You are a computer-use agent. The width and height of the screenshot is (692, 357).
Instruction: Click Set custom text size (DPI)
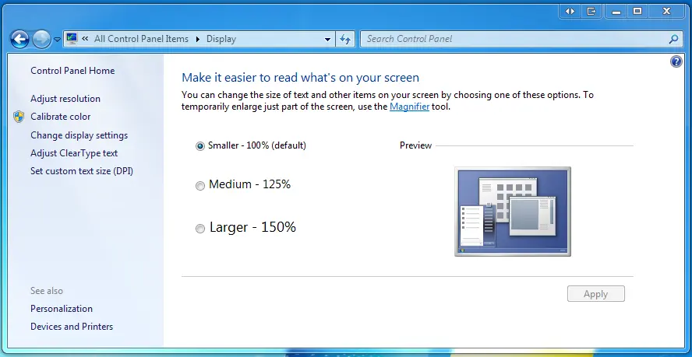tap(82, 170)
